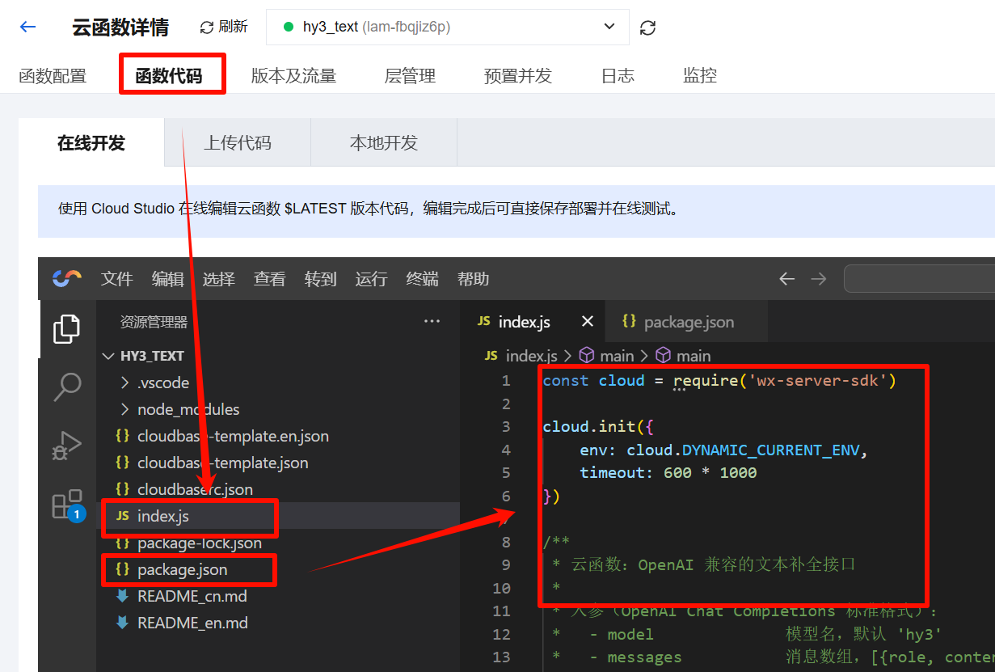
Task: Open the explorer more actions ellipsis
Action: click(432, 322)
